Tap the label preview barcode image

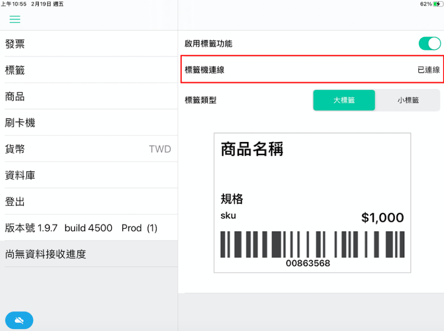pyautogui.click(x=312, y=245)
